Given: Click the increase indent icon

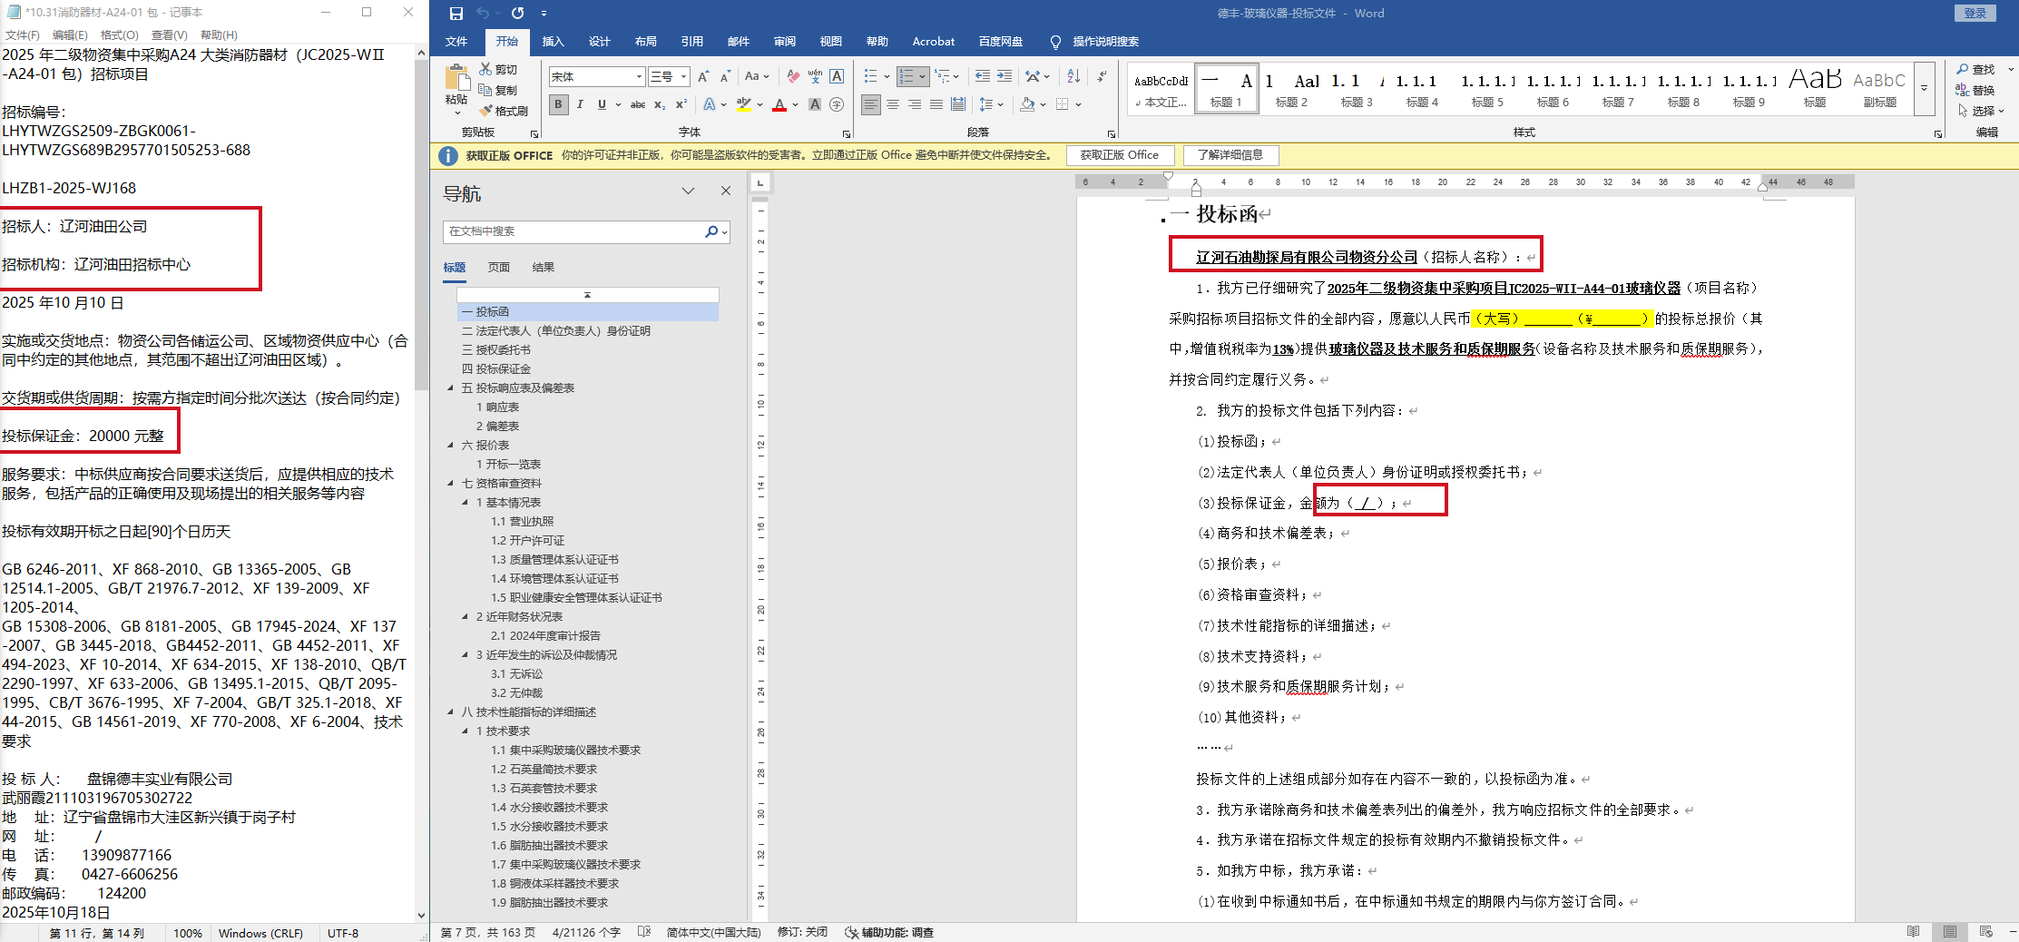Looking at the screenshot, I should pos(1005,76).
